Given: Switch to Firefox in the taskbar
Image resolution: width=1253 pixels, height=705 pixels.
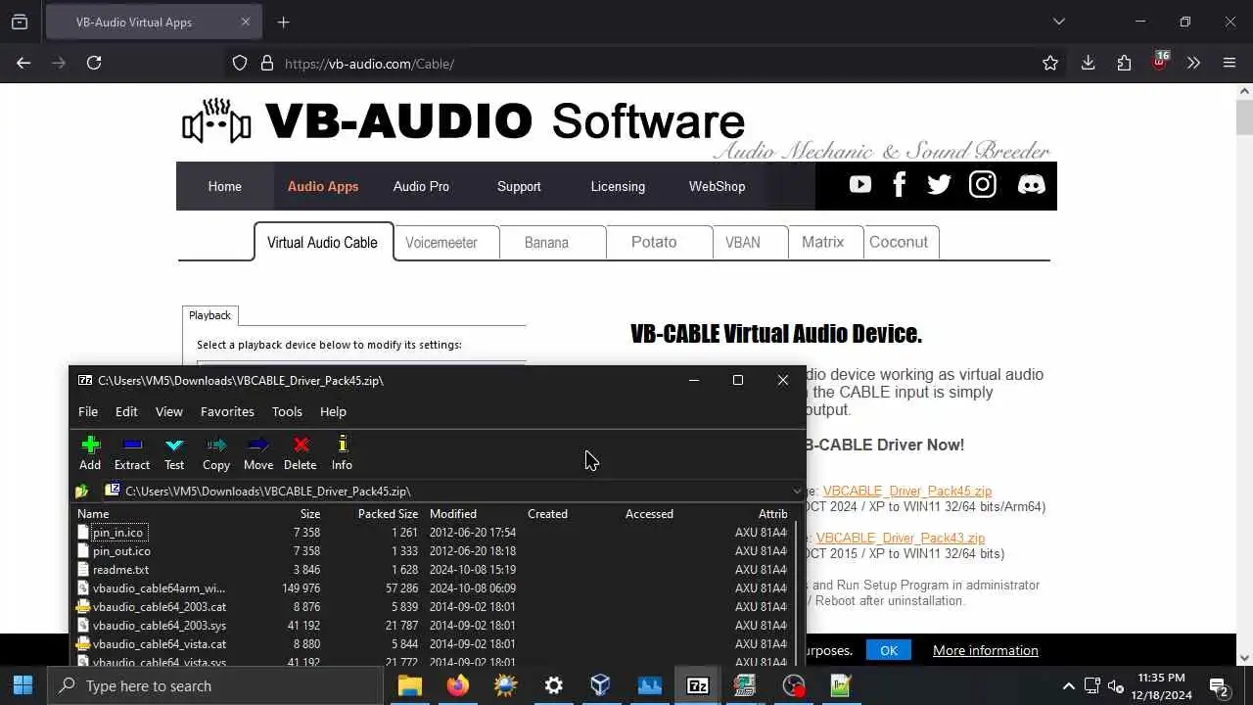Looking at the screenshot, I should point(457,685).
